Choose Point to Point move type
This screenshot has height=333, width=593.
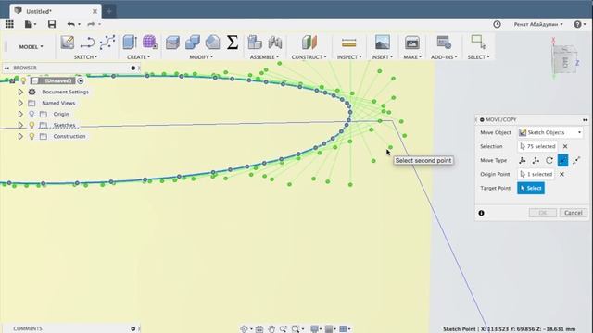(562, 160)
